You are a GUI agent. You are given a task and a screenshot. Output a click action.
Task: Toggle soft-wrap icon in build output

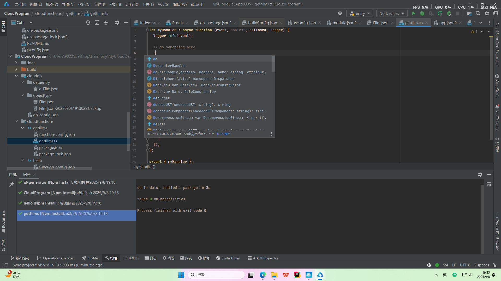tap(489, 184)
